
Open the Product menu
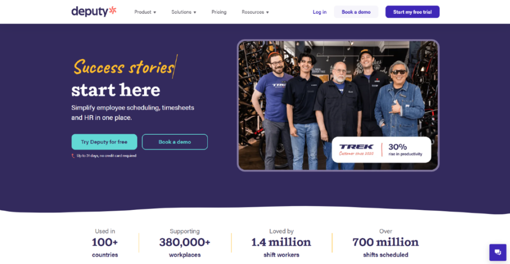pyautogui.click(x=145, y=12)
